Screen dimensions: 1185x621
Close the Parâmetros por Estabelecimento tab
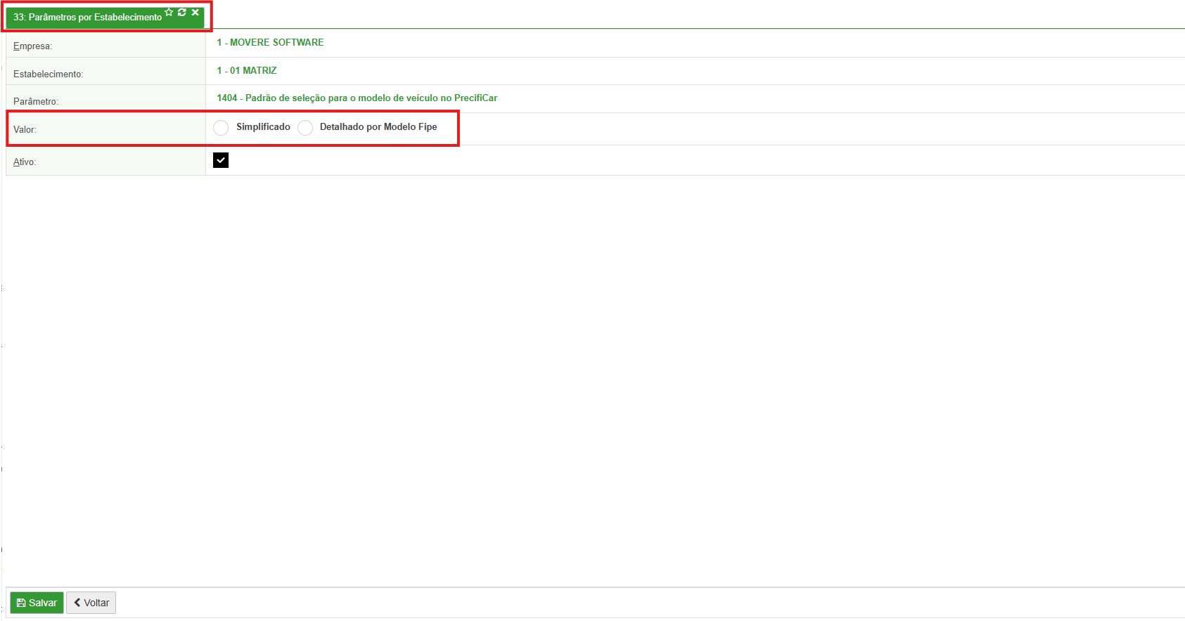coord(196,12)
